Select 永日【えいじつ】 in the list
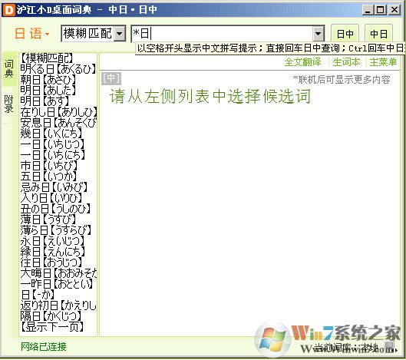The height and width of the screenshot is (360, 406). [52, 241]
